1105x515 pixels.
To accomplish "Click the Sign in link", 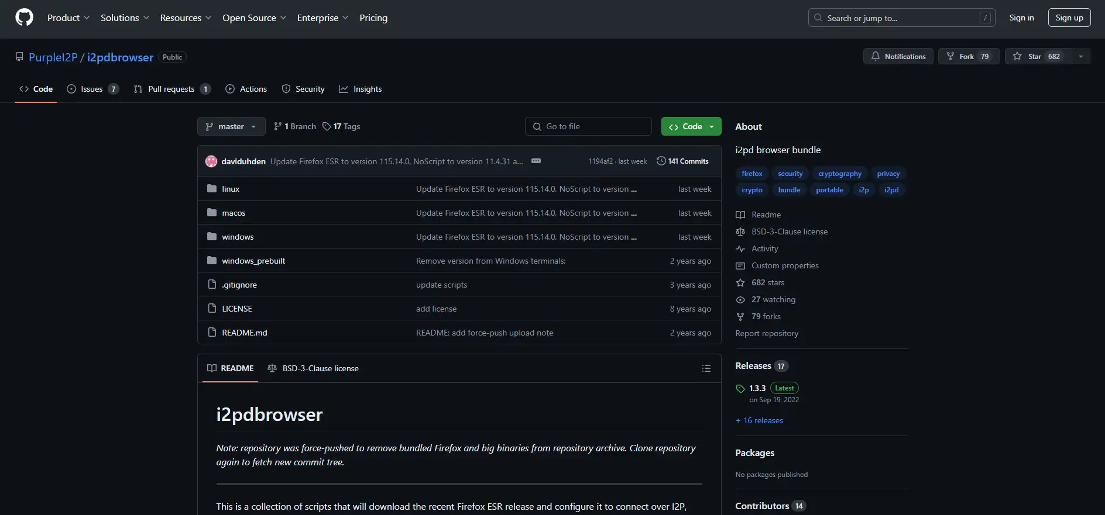I will coord(1021,18).
